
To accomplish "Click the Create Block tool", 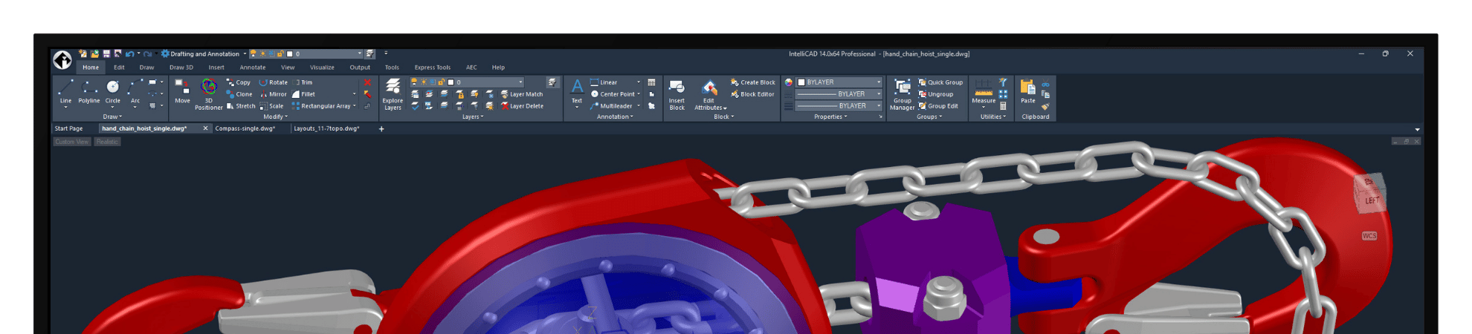I will [x=753, y=82].
